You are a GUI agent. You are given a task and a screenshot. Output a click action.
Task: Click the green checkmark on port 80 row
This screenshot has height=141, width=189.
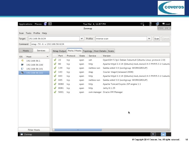point(55,64)
